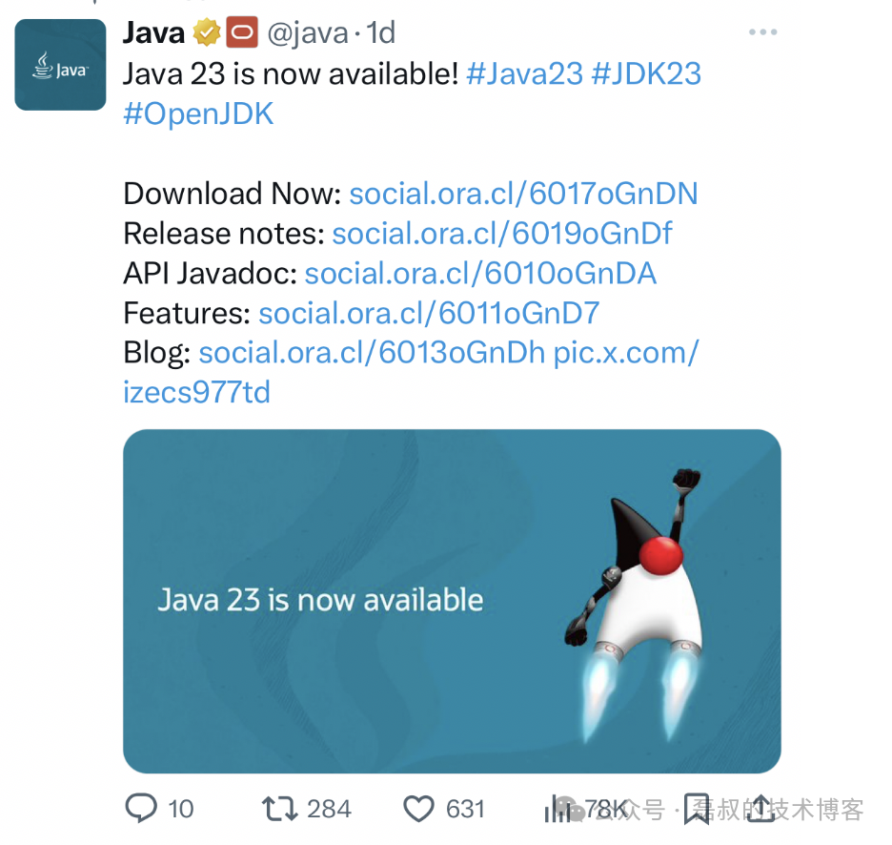
Task: Visit the Features link
Action: pos(429,313)
